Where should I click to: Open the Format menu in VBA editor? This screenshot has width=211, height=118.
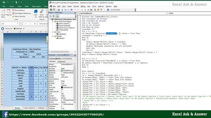(76, 7)
